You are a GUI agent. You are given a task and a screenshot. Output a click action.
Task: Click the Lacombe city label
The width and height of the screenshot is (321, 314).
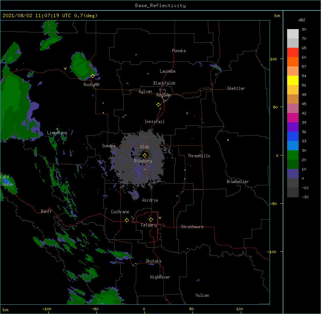pyautogui.click(x=168, y=71)
